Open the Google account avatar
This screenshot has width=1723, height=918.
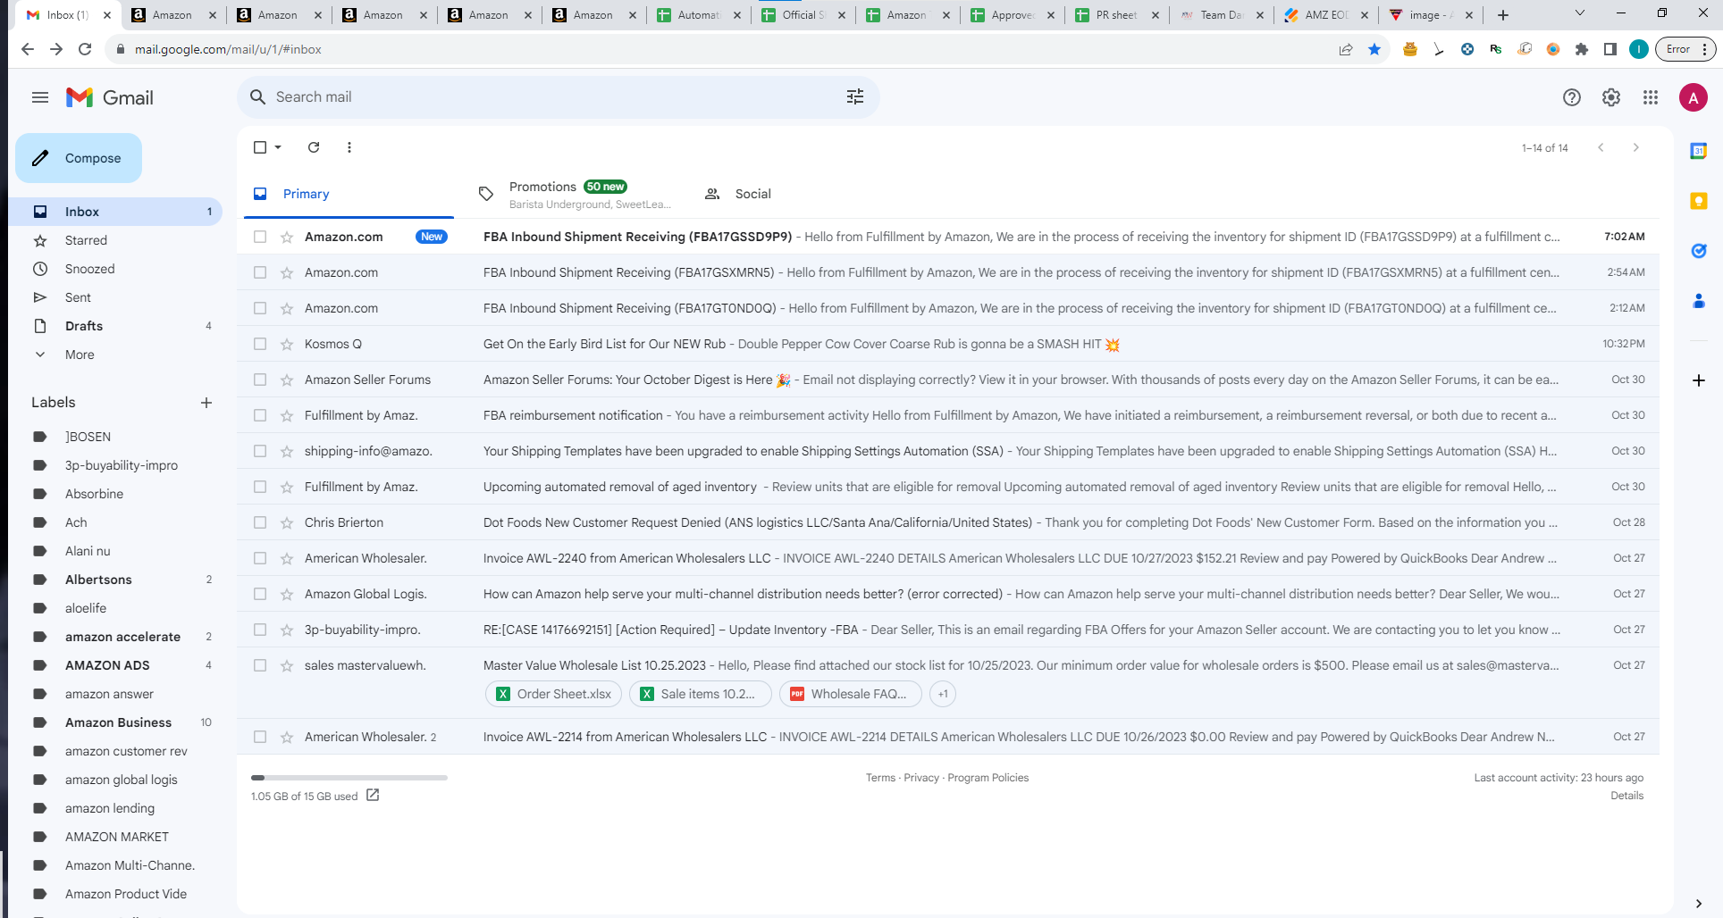tap(1694, 97)
